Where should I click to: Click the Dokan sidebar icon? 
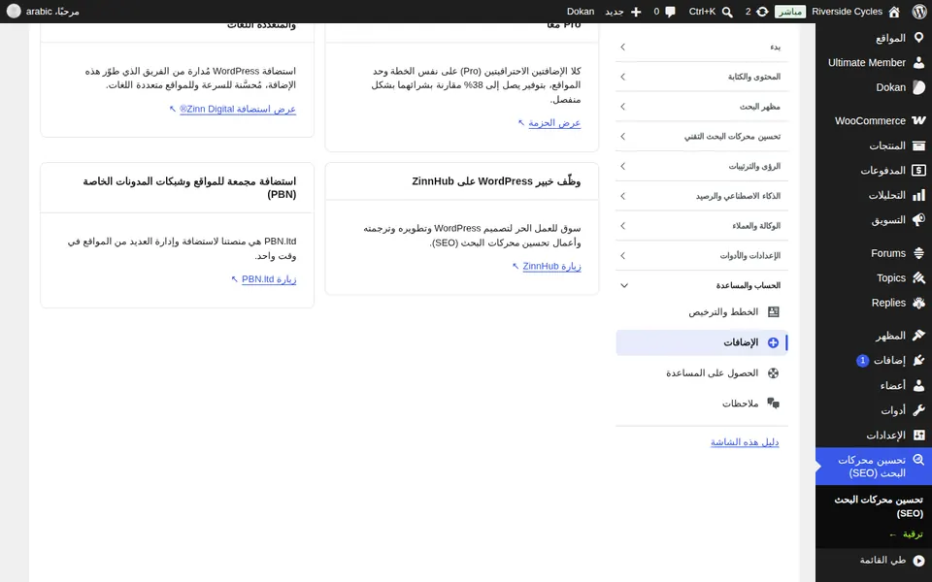[919, 87]
